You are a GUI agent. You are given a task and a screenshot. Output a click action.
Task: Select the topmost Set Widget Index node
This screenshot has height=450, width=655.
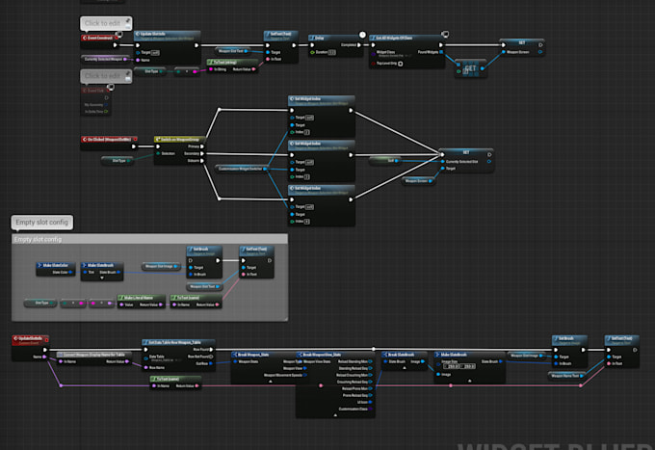pyautogui.click(x=321, y=117)
